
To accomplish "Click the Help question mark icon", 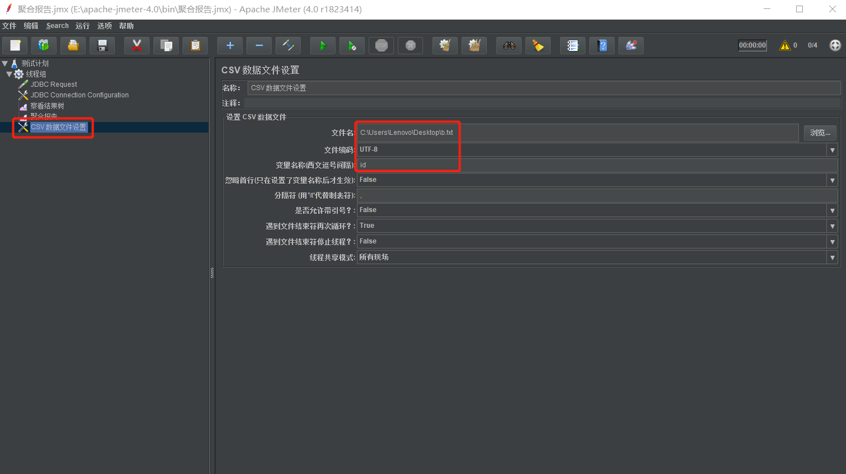I will 602,45.
